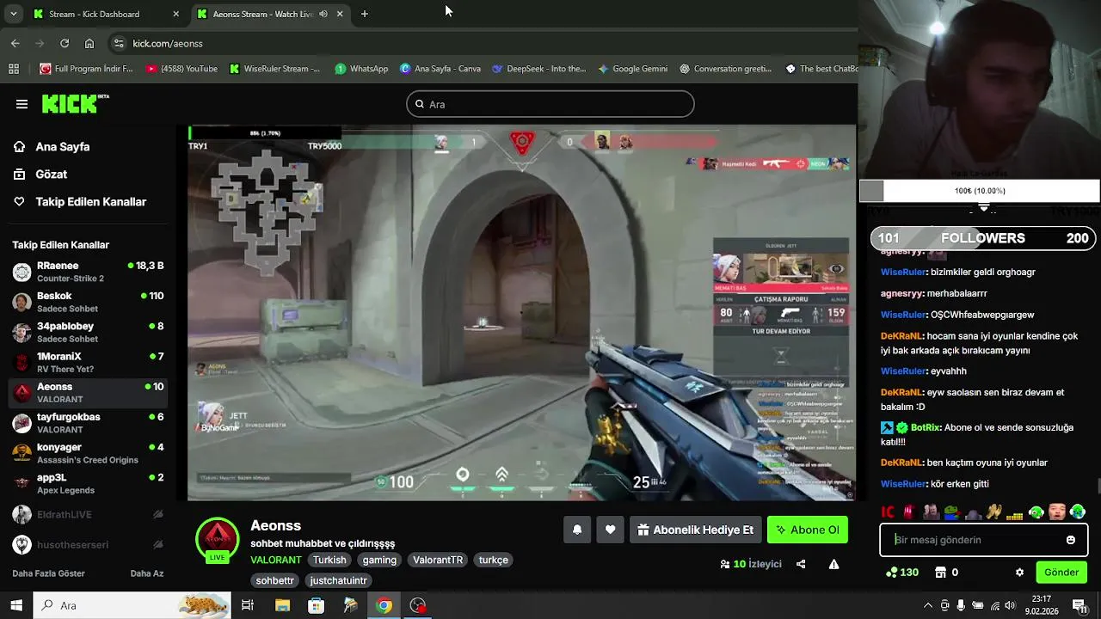Viewport: 1101px width, 619px height.
Task: Open konyager channel
Action: (89, 453)
